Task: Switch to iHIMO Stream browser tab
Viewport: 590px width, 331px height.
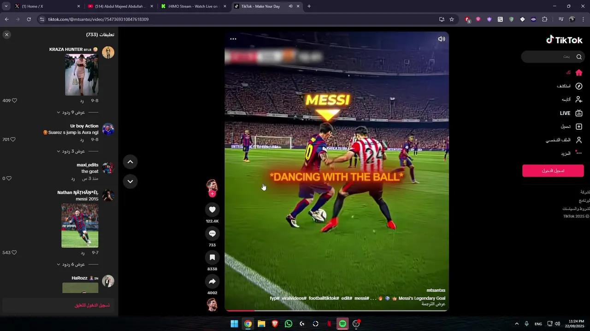Action: [x=193, y=6]
